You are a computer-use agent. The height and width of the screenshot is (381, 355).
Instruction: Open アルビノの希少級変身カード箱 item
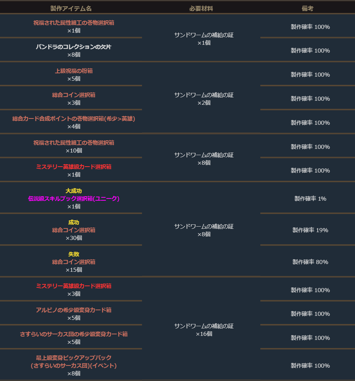(74, 310)
